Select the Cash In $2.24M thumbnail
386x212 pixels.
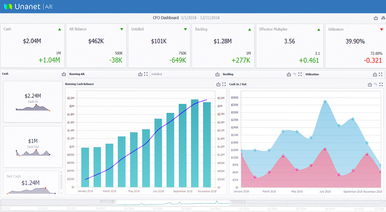[x=33, y=101]
